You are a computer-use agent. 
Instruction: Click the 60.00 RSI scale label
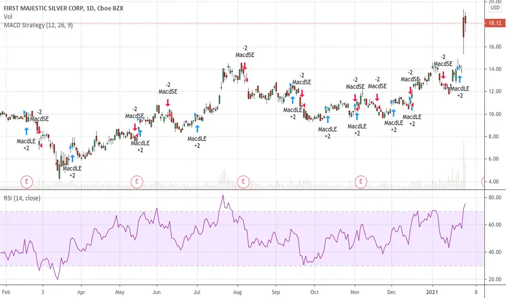[495, 224]
